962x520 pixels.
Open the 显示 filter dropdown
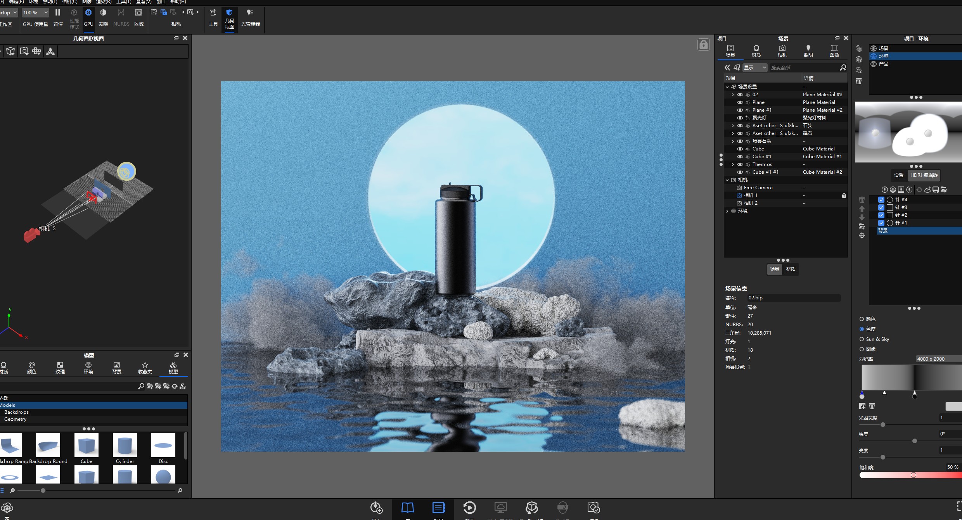point(755,67)
